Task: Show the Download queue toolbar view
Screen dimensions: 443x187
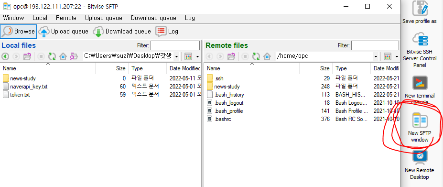Action: pyautogui.click(x=122, y=32)
